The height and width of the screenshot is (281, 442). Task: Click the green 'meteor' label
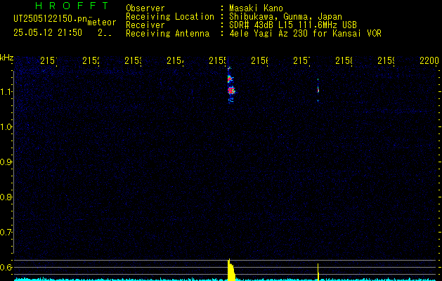click(x=102, y=22)
